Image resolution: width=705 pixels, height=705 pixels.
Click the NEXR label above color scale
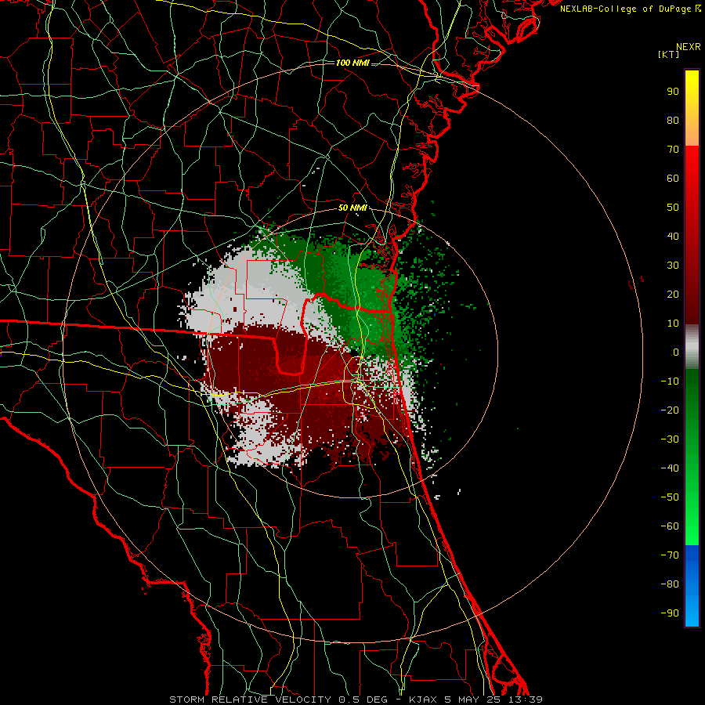coord(688,47)
